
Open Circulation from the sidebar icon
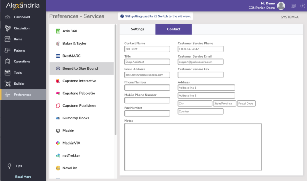[x=8, y=28]
